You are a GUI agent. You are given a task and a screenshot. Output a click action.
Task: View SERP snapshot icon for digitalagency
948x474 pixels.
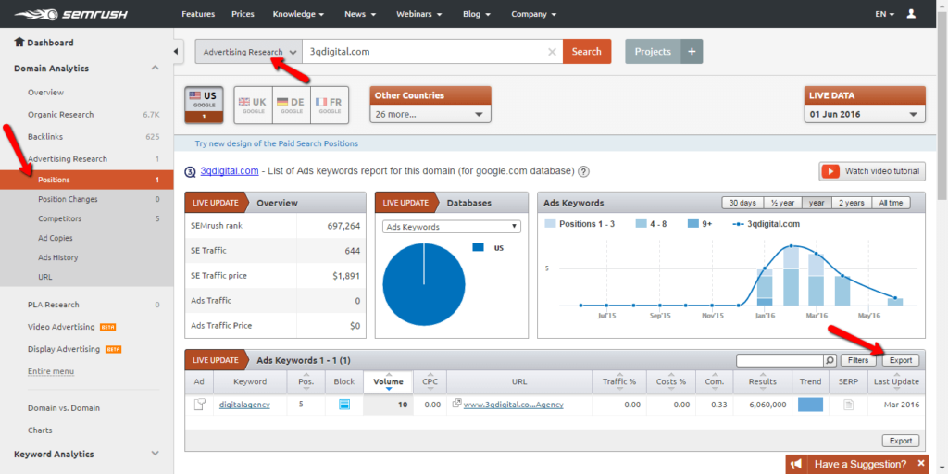point(848,405)
